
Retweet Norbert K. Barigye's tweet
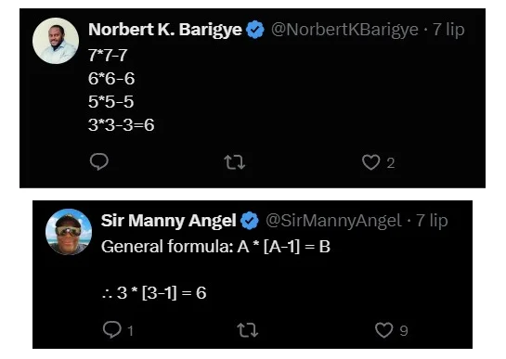coord(235,162)
